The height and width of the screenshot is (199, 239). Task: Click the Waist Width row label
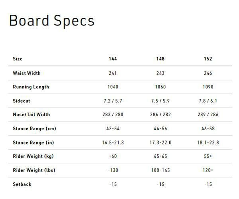tap(26, 73)
